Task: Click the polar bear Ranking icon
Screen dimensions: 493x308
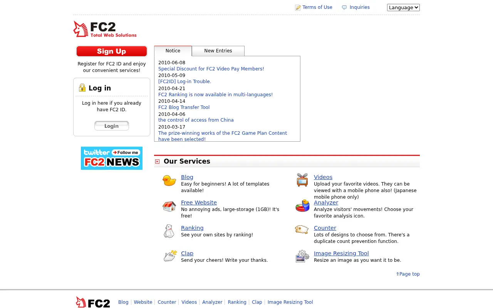Action: point(169,231)
